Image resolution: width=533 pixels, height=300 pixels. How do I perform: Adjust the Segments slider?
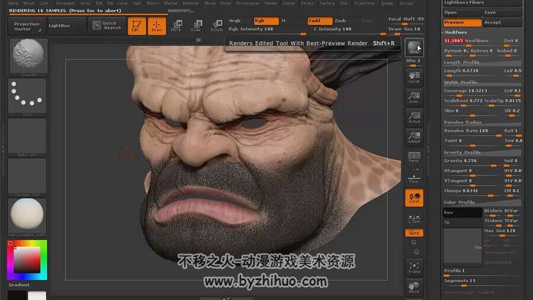(482, 282)
